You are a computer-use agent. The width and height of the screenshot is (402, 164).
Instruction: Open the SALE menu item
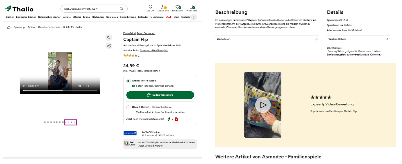coord(168,17)
